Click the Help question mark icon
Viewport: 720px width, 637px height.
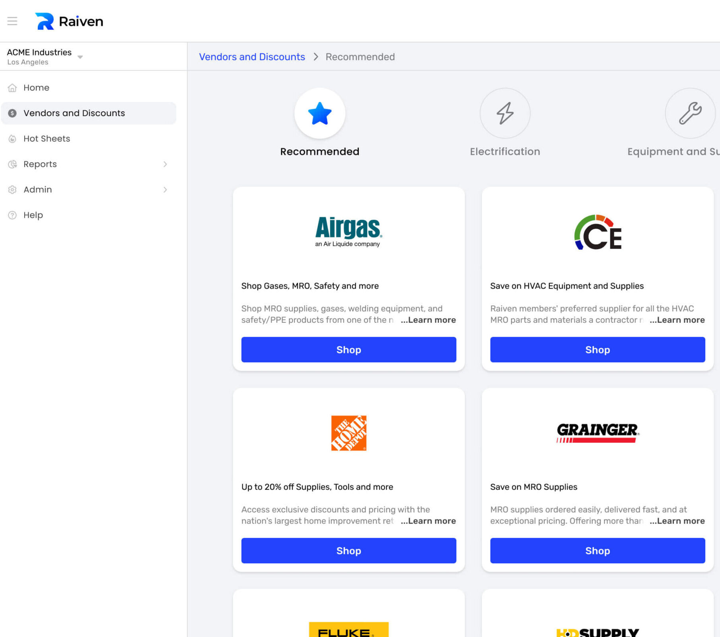click(x=12, y=215)
